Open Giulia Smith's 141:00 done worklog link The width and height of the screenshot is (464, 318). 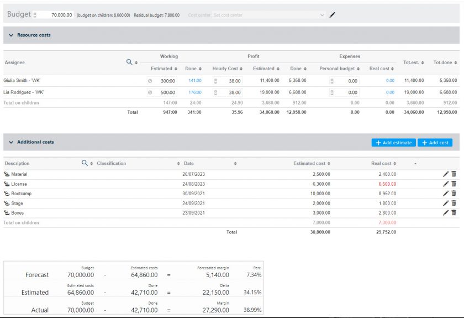click(x=194, y=81)
